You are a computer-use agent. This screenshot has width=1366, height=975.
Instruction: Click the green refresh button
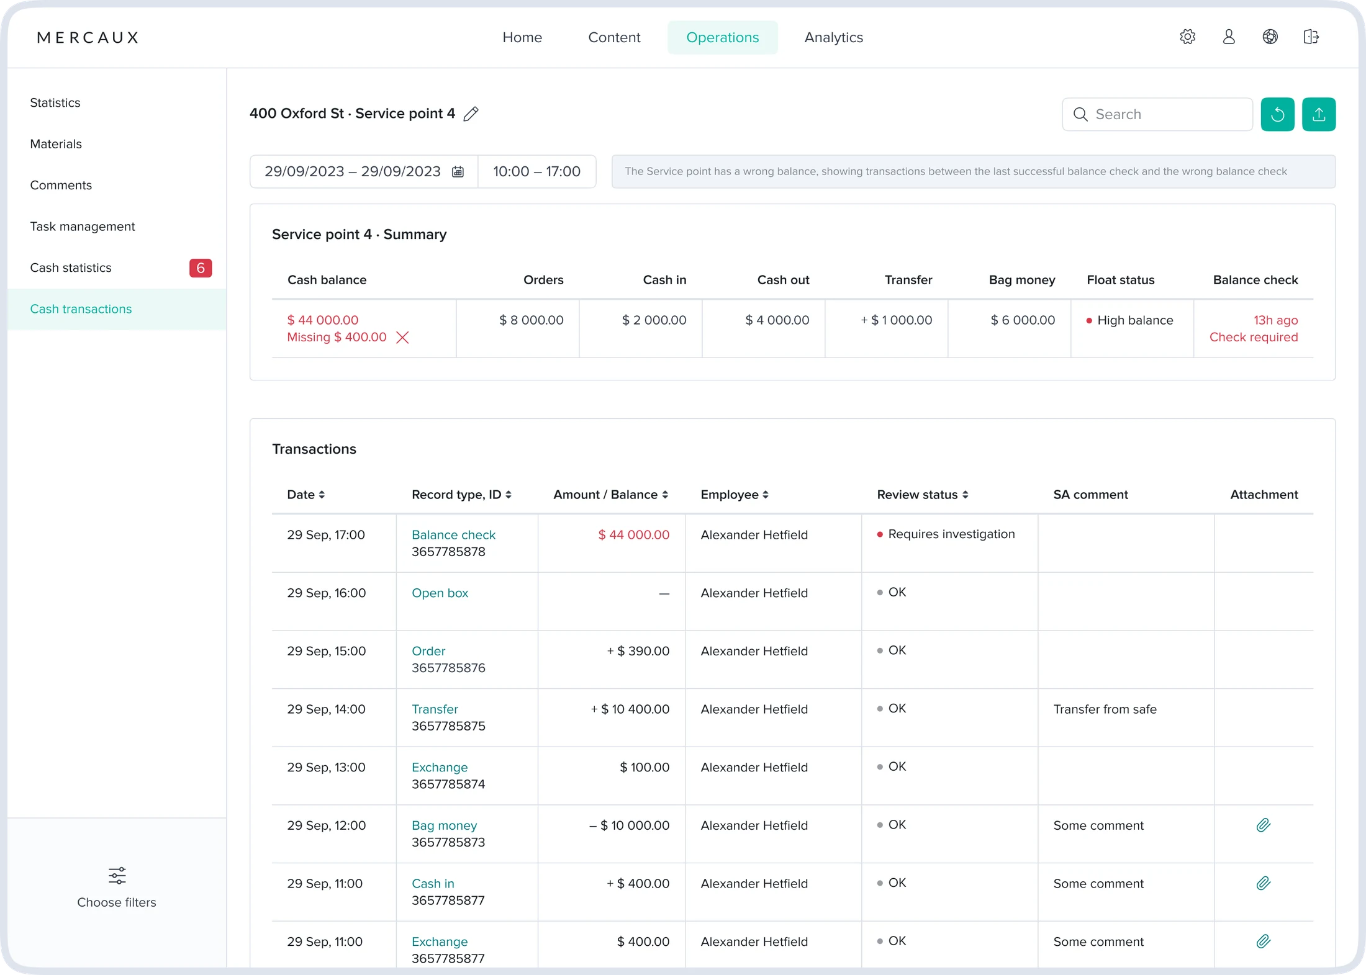click(x=1277, y=114)
